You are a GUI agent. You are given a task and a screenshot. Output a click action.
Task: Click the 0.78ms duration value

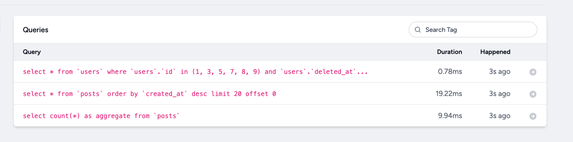(x=450, y=72)
